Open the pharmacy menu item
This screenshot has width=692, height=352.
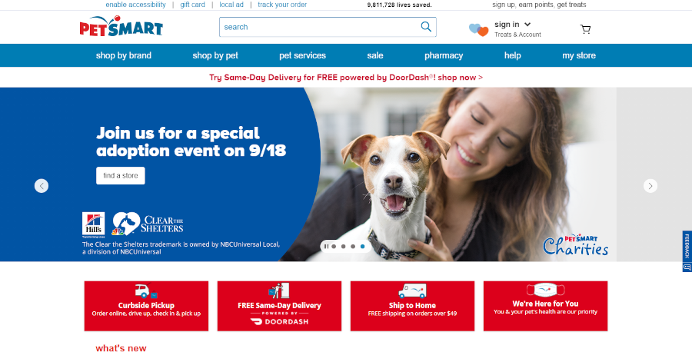(444, 55)
